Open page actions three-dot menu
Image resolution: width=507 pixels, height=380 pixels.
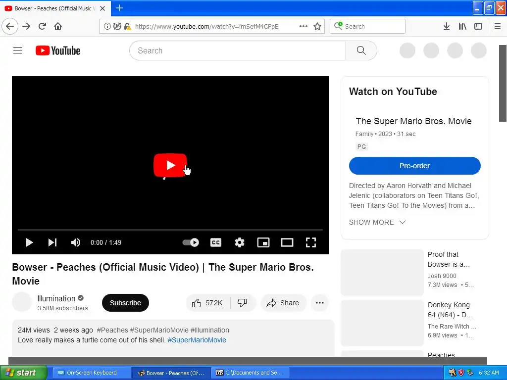[304, 26]
